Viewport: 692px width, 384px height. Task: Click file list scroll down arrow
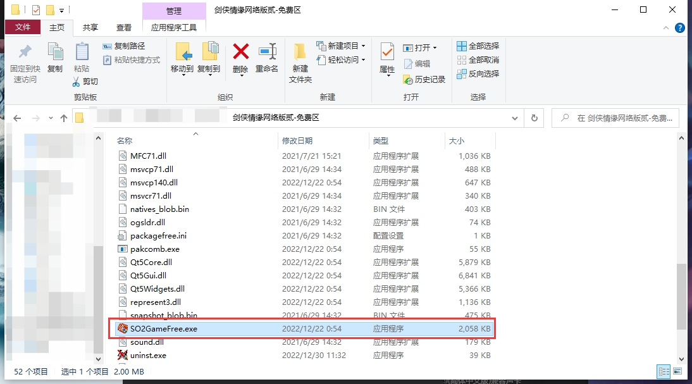click(681, 359)
